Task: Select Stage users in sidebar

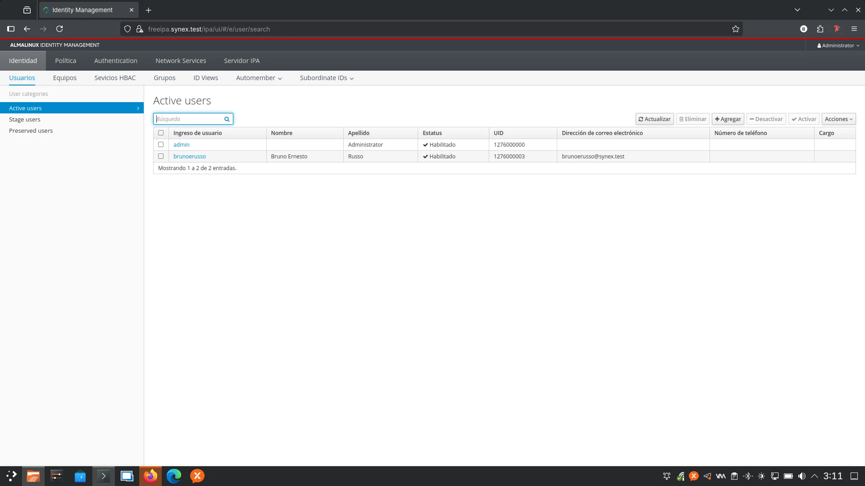Action: coord(25,120)
